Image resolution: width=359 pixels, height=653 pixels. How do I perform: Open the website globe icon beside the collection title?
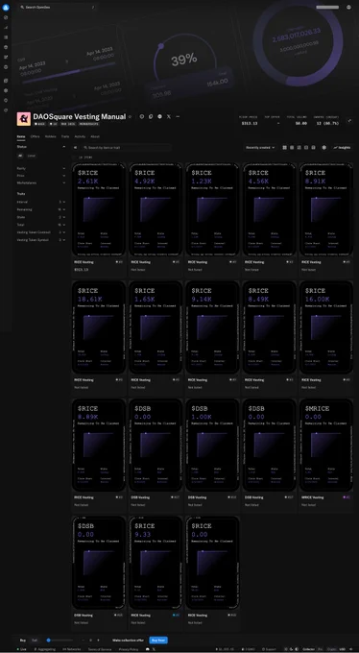tap(160, 116)
